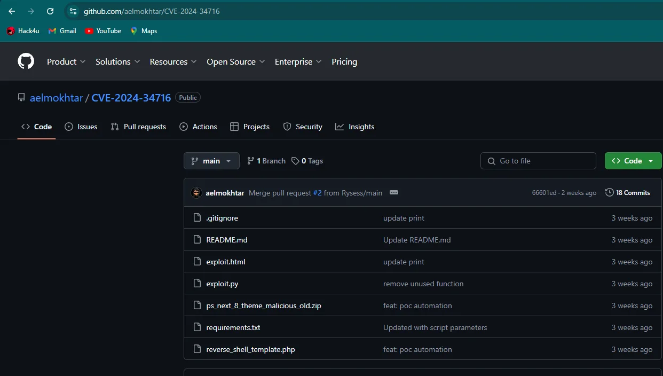The height and width of the screenshot is (376, 663).
Task: Open the Maps bookmark
Action: click(144, 31)
